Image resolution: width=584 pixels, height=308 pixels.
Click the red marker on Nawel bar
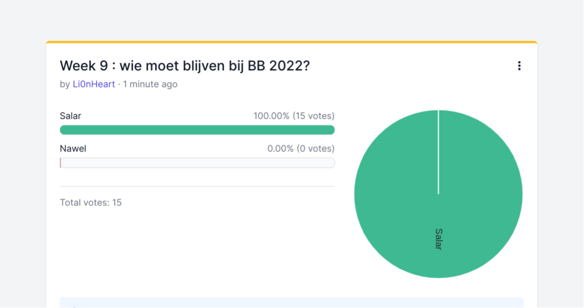pos(60,163)
